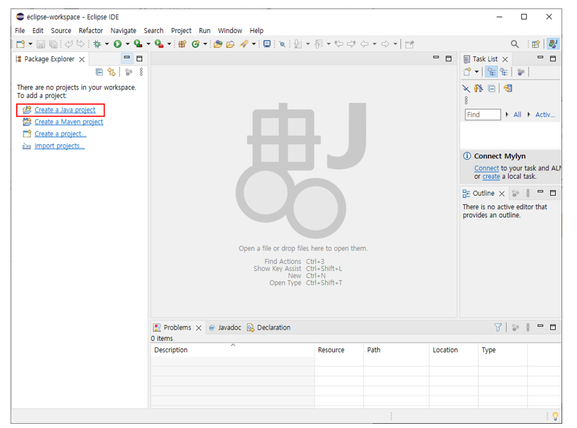Click the New Java Class icon
The width and height of the screenshot is (577, 428).
click(x=196, y=44)
